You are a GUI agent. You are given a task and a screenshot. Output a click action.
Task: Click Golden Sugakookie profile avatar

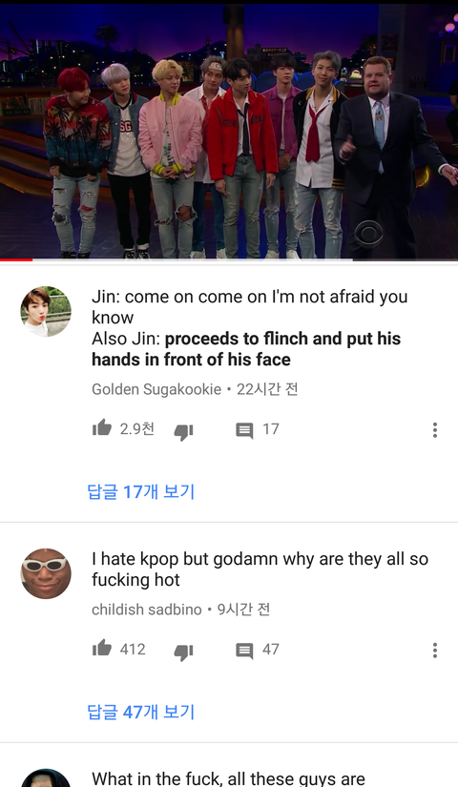46,311
